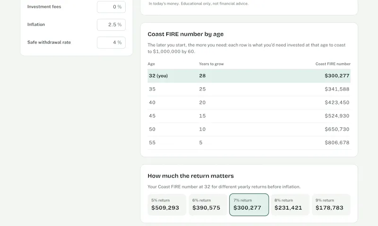Click the age 45 cell
Viewport: 378px width, 226px height.
[x=152, y=116]
